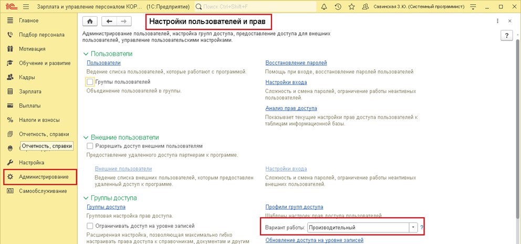Open Обновление доступа на уровне записей link
This screenshot has width=521, height=244.
pos(314,240)
